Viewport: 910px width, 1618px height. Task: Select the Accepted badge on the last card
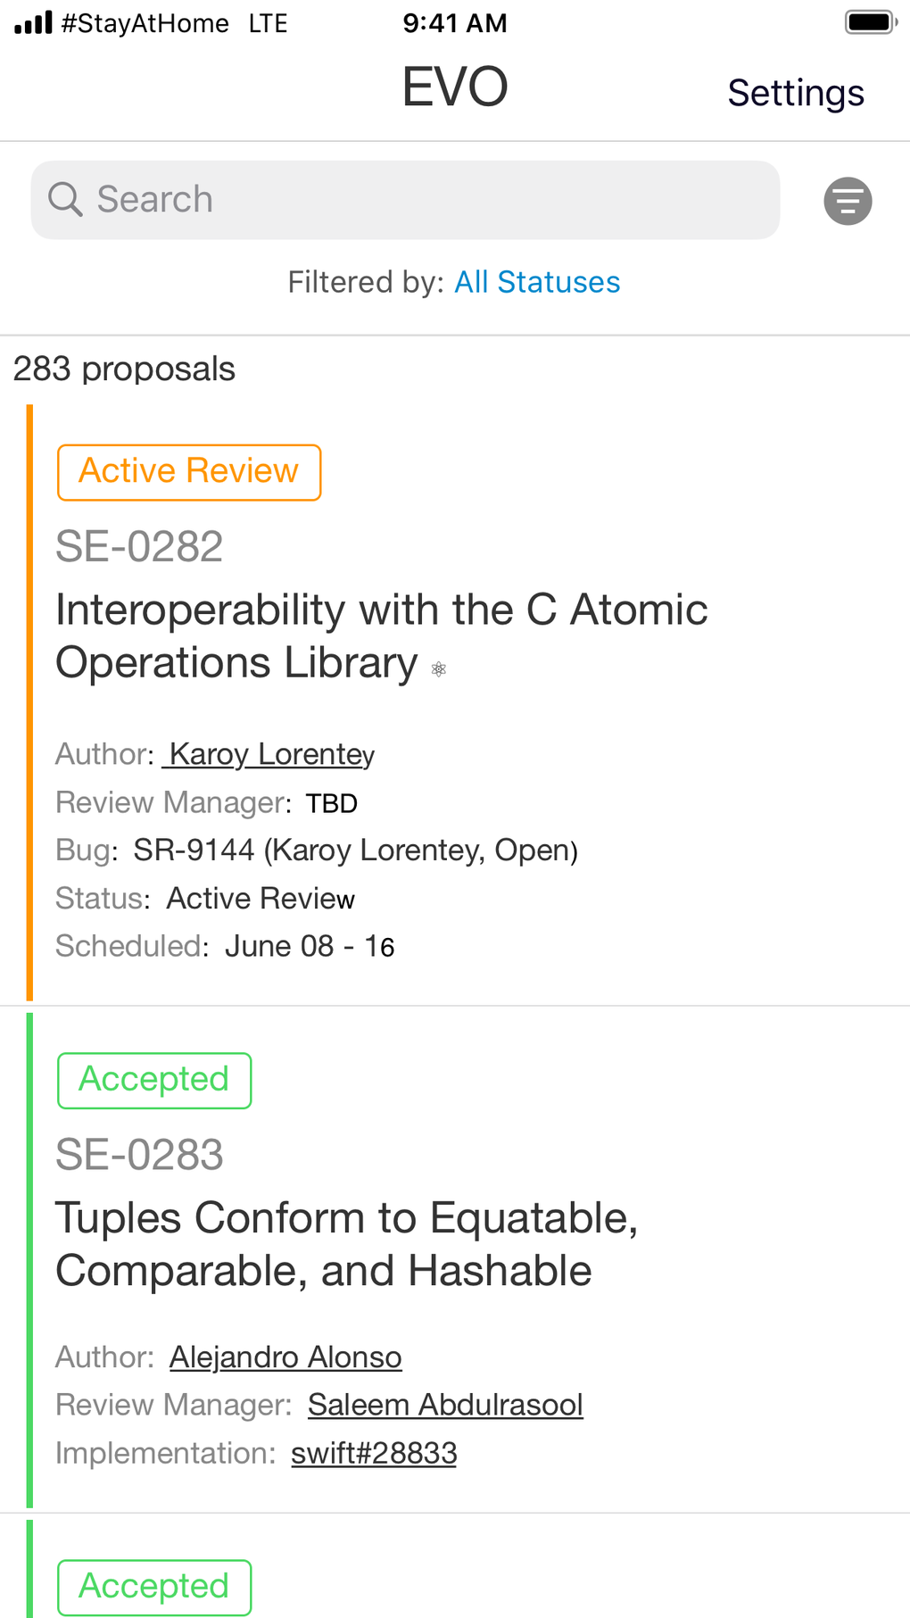coord(154,1587)
